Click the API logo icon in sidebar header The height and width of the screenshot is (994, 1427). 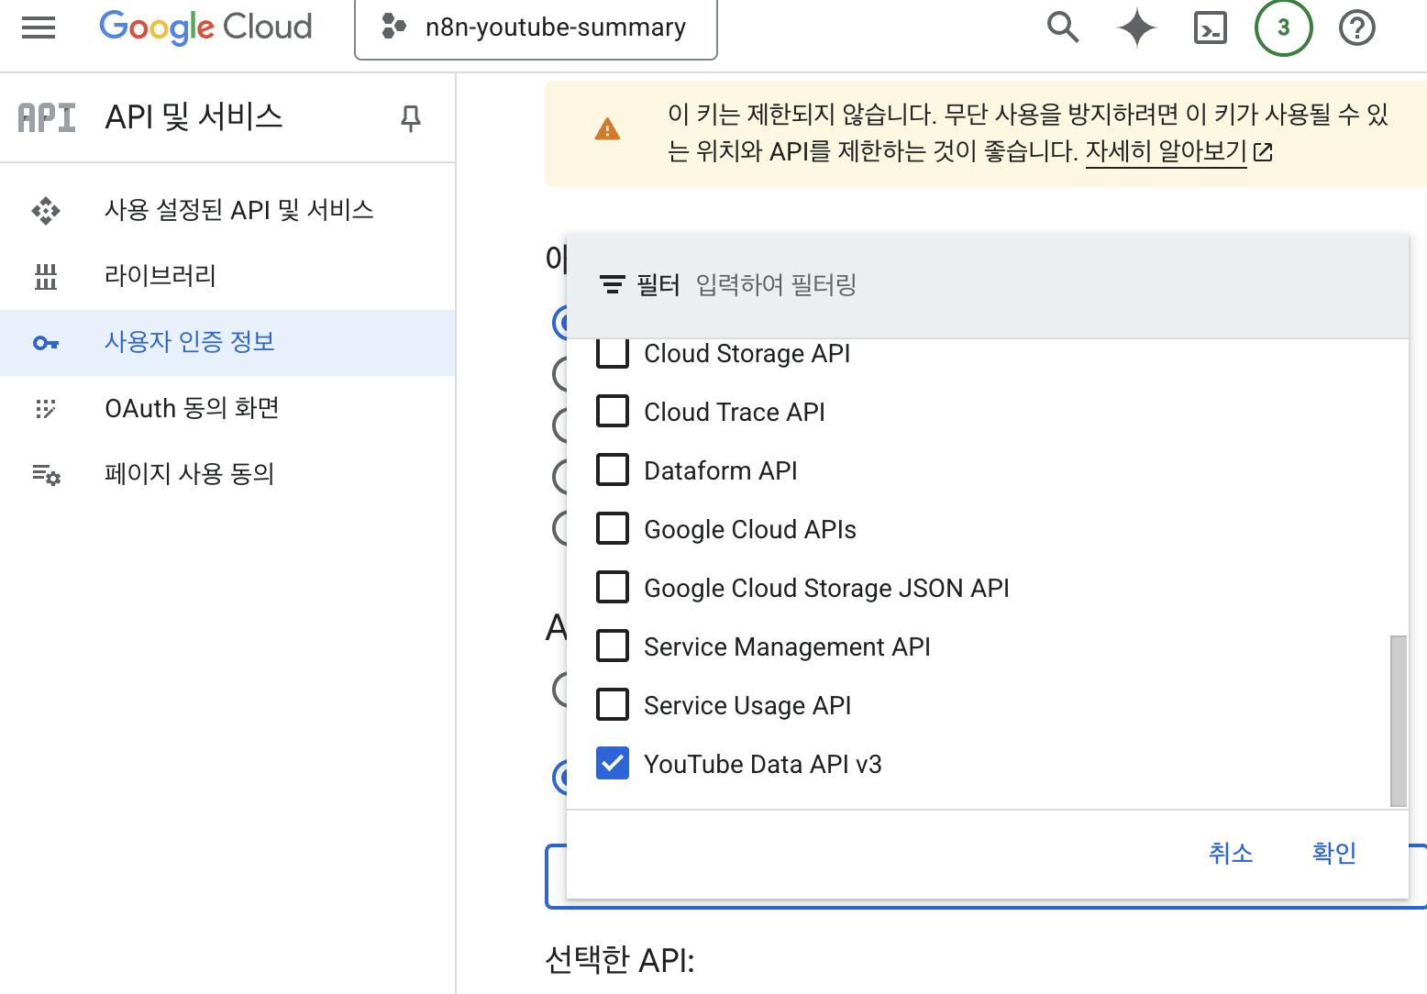click(x=47, y=117)
